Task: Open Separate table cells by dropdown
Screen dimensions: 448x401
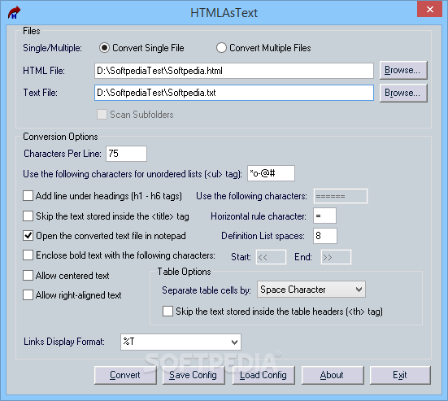Action: click(x=311, y=290)
